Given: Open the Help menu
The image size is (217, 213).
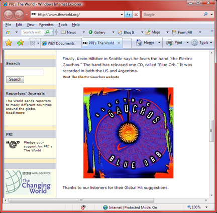Looking at the screenshot, I should (x=76, y=25).
